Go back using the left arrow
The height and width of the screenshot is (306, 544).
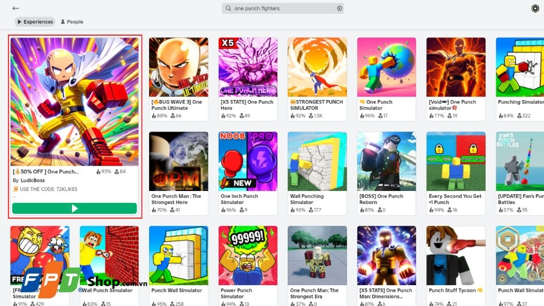pyautogui.click(x=16, y=8)
